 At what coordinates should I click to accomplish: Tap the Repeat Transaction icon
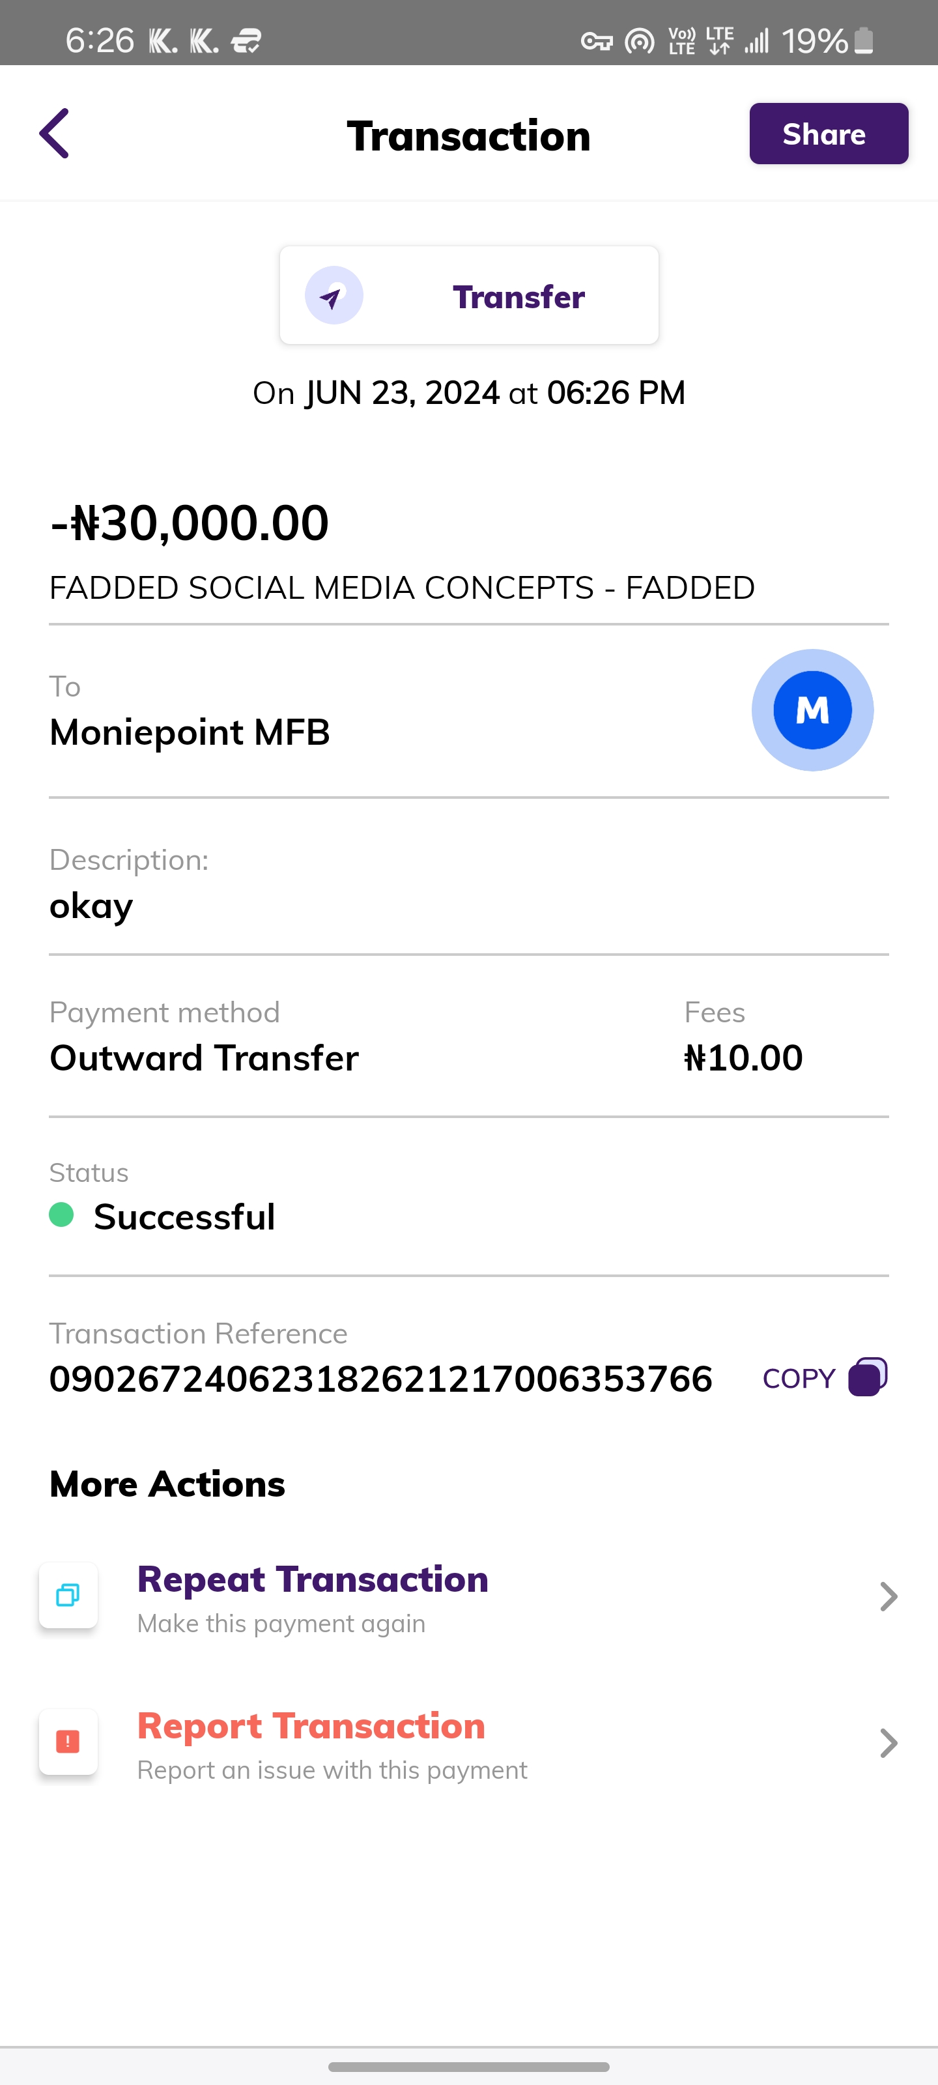tap(68, 1595)
